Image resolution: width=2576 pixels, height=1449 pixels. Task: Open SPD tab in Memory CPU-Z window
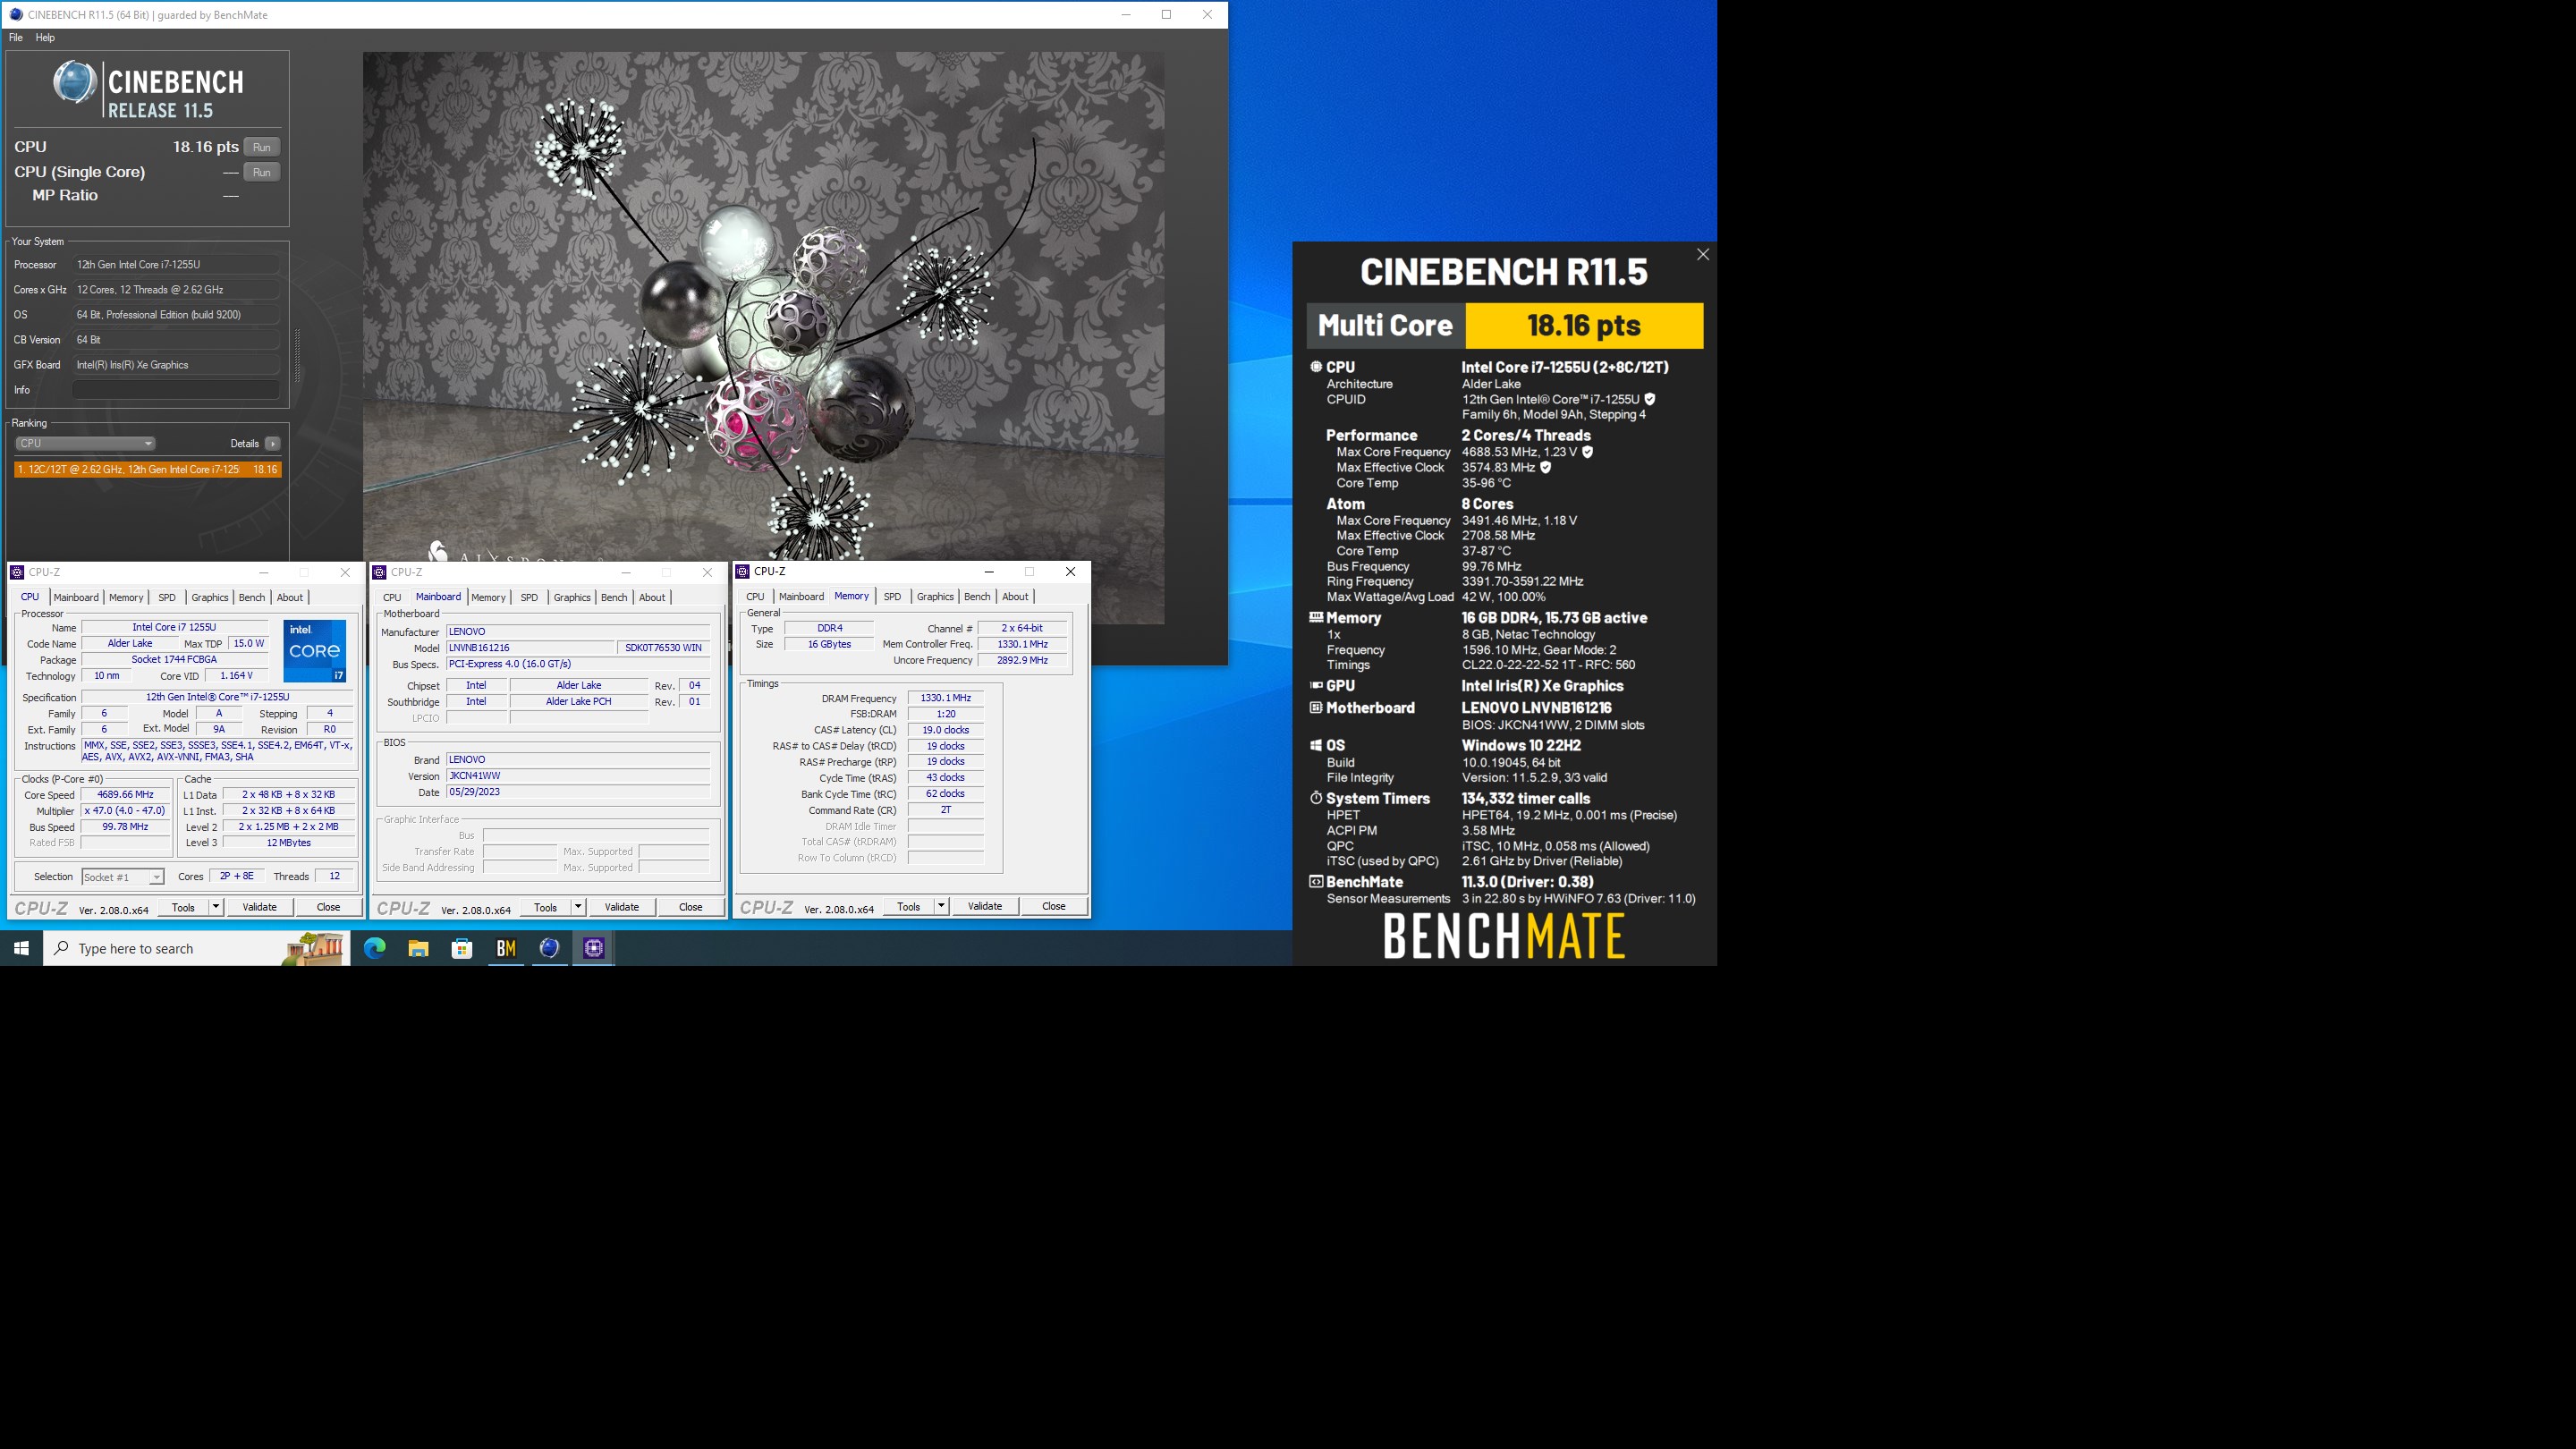[x=892, y=597]
